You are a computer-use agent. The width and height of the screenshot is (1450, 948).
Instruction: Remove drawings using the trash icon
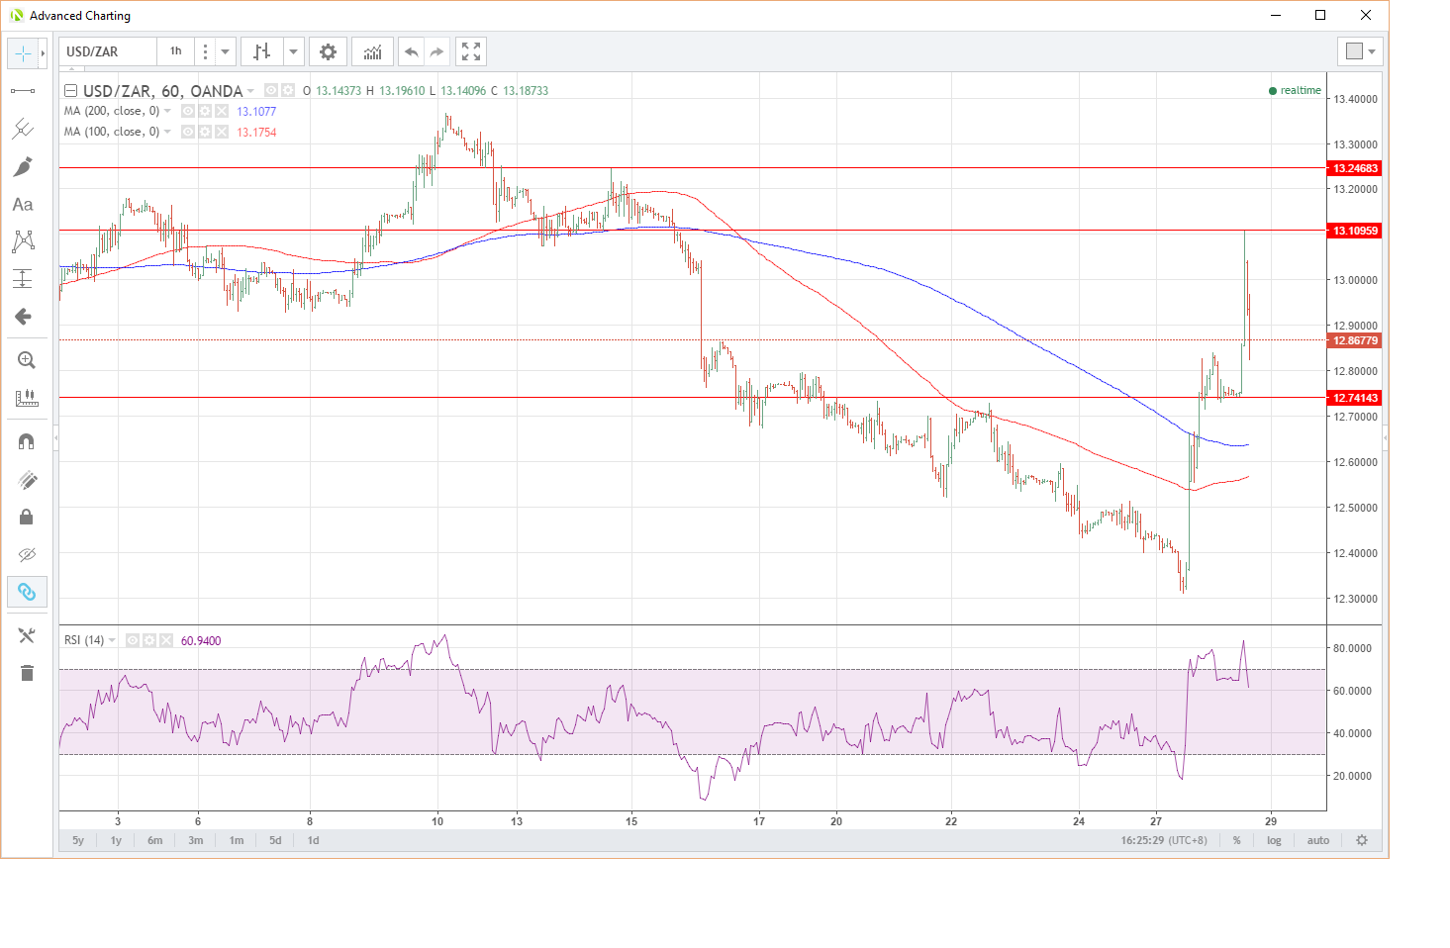point(27,673)
